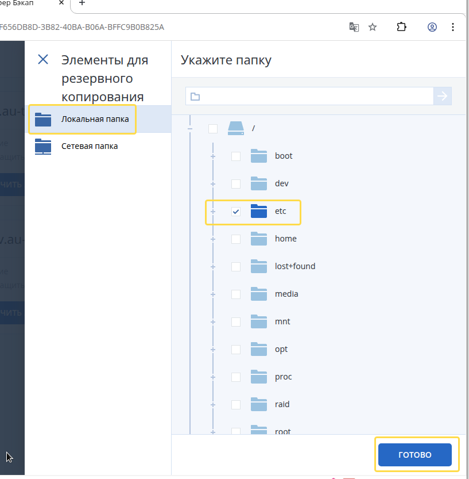Expand the opt folder node
This screenshot has width=469, height=479.
[x=213, y=350]
